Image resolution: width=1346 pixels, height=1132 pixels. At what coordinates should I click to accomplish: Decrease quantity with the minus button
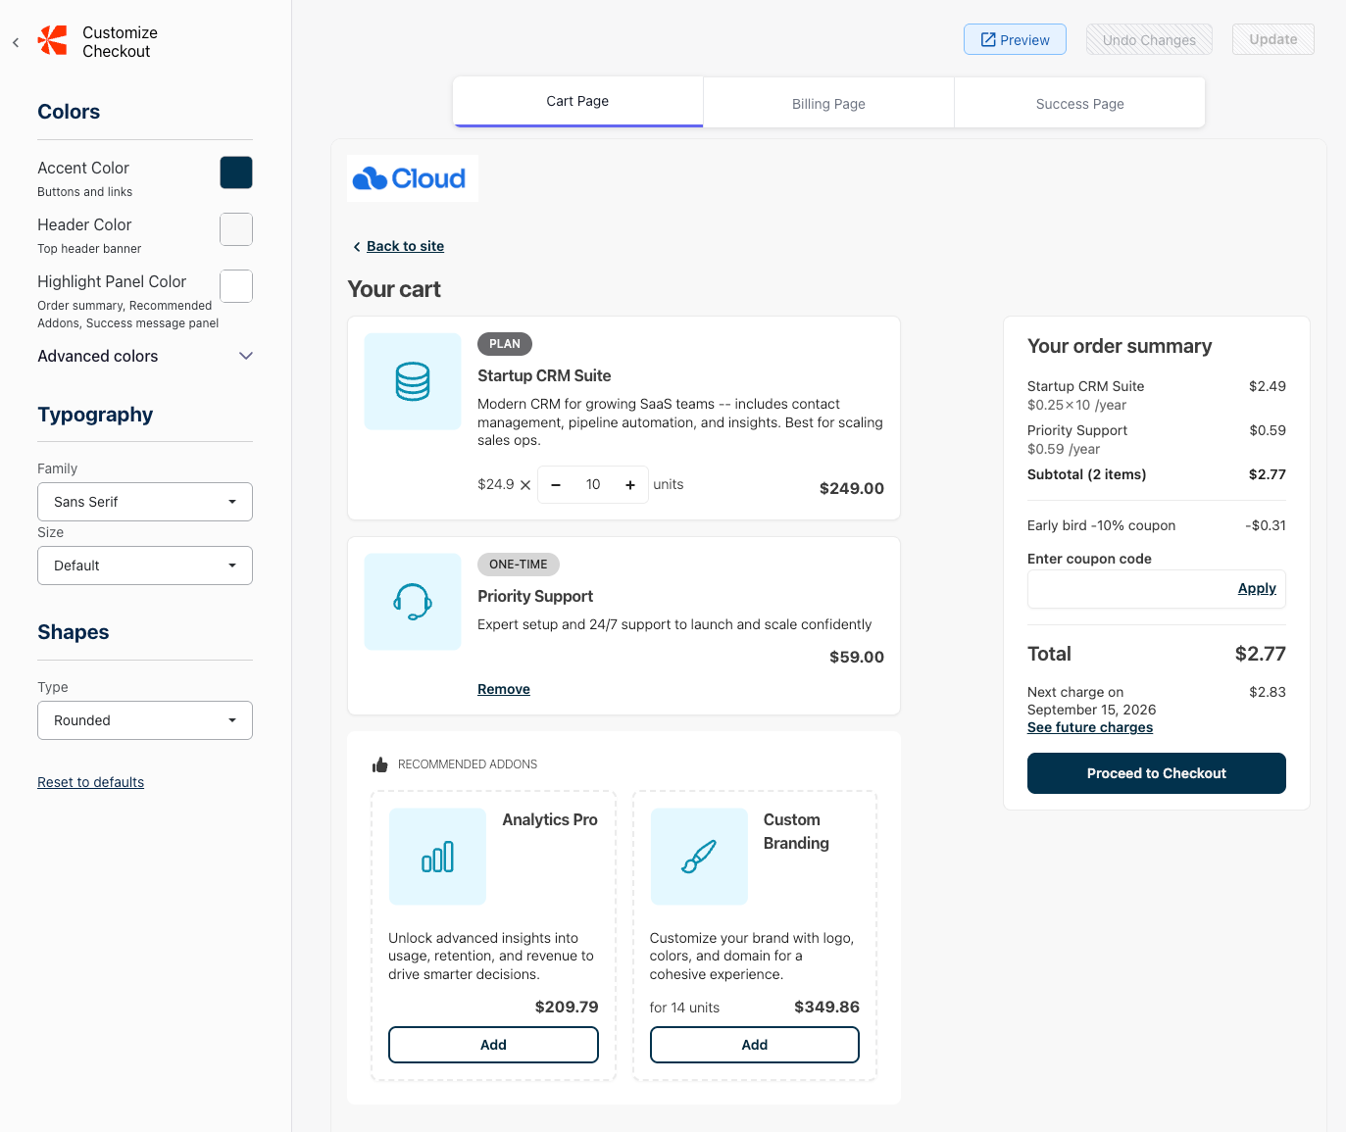556,485
